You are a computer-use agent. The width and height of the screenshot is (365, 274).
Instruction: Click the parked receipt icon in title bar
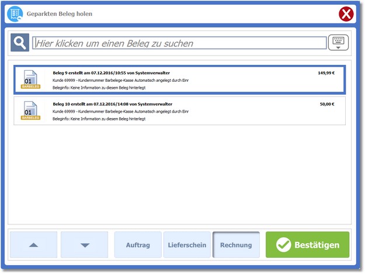click(16, 13)
